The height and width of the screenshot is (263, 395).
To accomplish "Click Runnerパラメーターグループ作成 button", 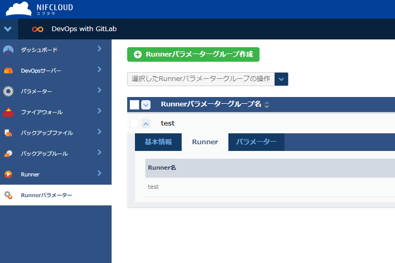I will [x=193, y=54].
